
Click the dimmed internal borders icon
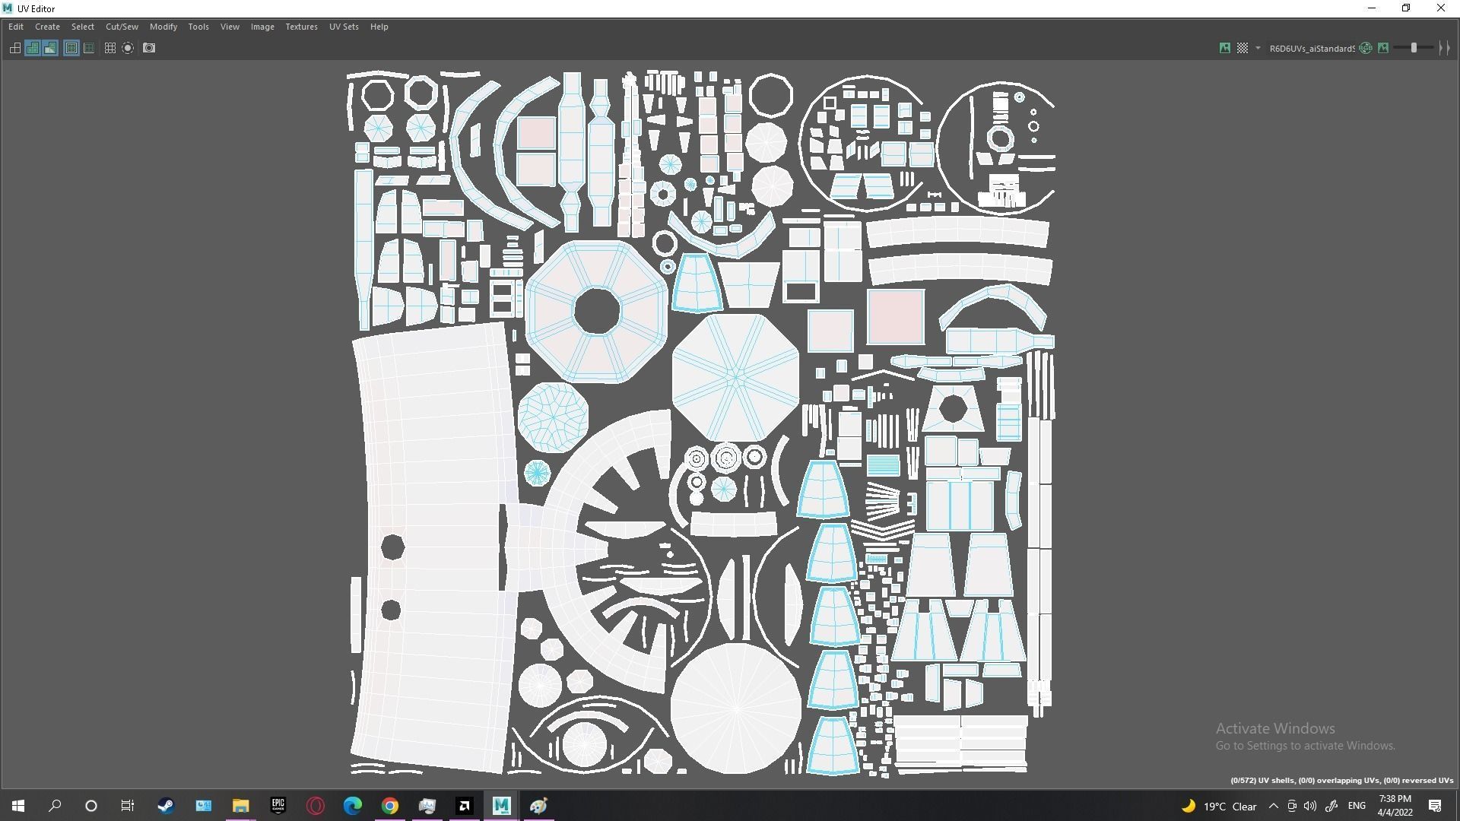pos(89,48)
